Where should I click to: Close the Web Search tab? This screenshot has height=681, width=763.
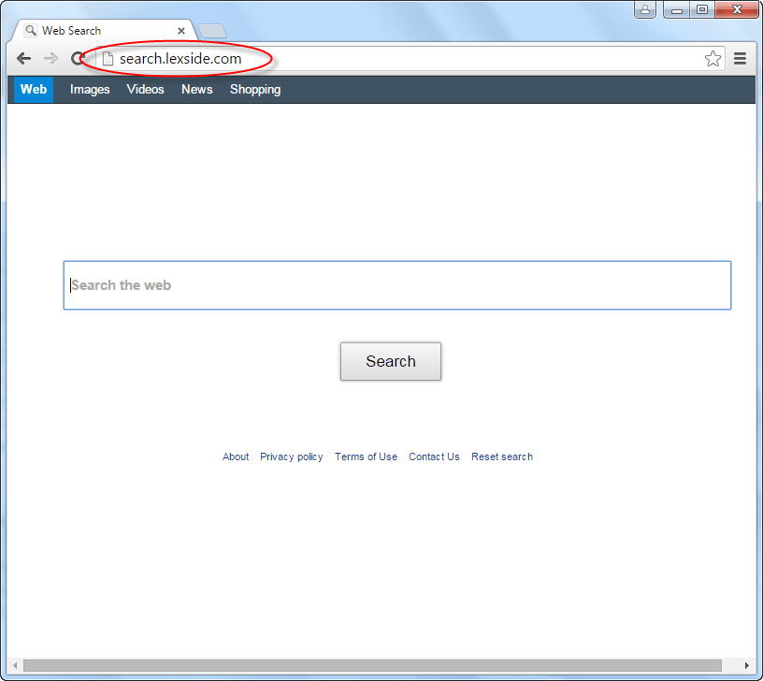pos(181,31)
